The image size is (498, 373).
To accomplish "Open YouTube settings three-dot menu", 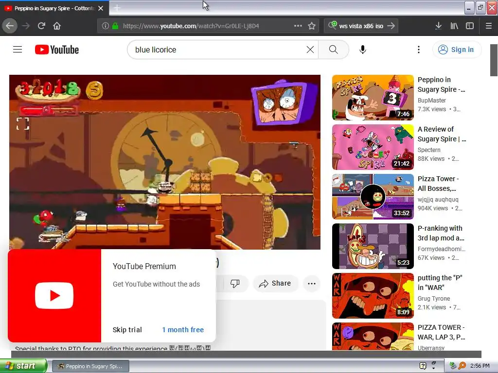I will point(419,50).
